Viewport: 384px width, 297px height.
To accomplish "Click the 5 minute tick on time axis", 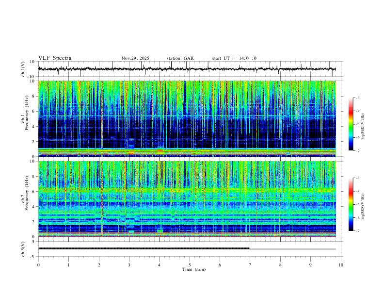I will pyautogui.click(x=190, y=265).
